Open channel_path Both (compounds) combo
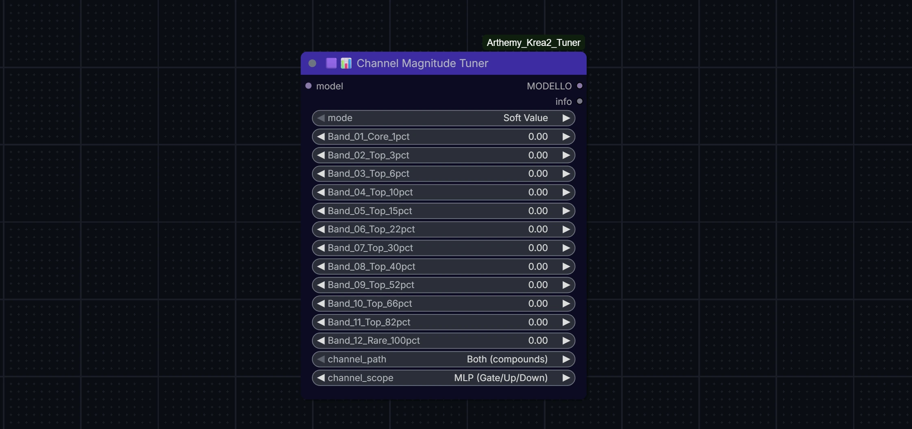 coord(444,359)
